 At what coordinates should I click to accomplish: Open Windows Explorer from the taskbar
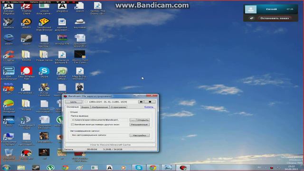(21, 168)
